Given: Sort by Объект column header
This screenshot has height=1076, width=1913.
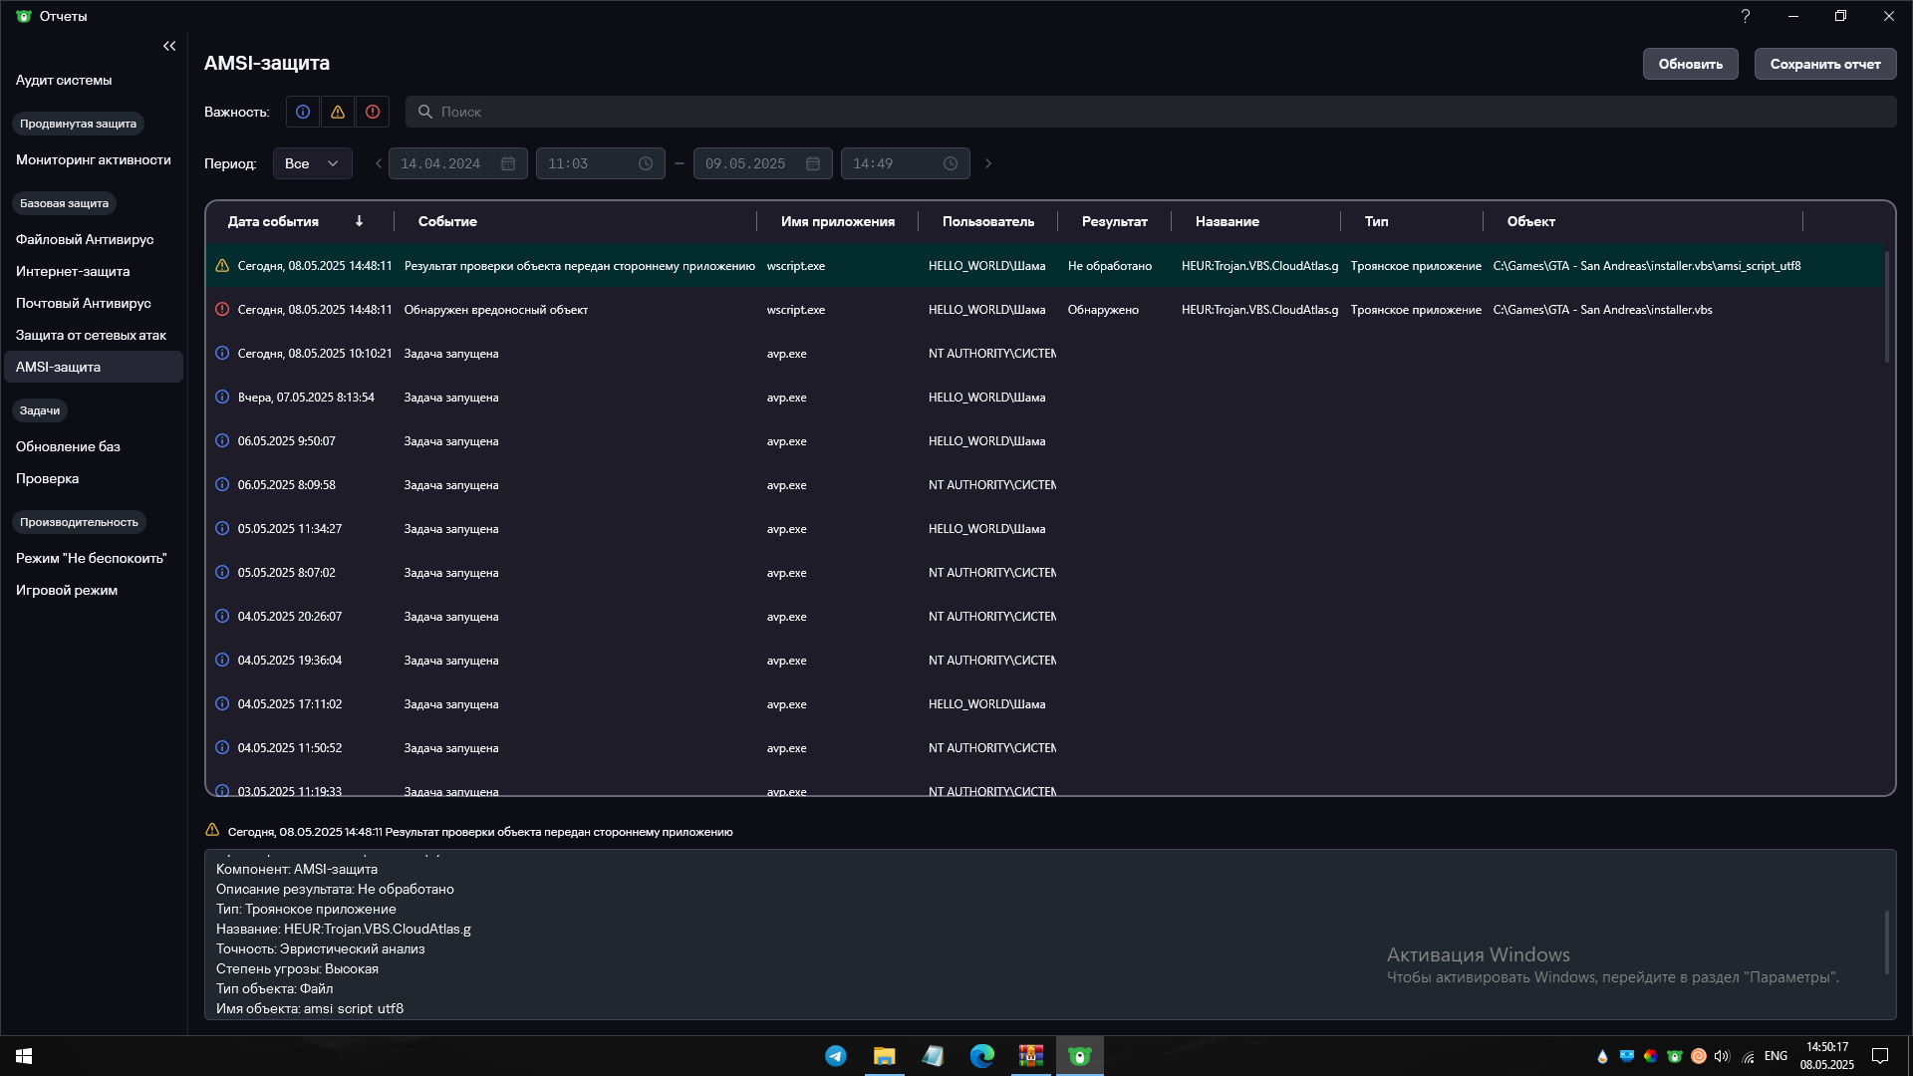Looking at the screenshot, I should 1531,221.
